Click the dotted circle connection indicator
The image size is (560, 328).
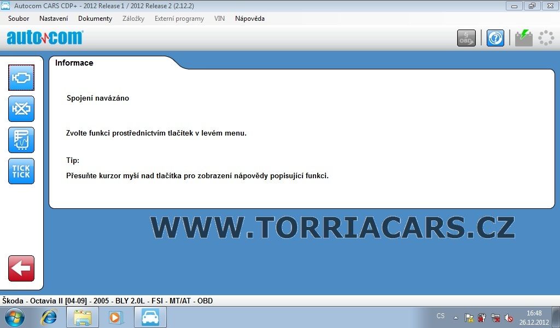[x=546, y=38]
